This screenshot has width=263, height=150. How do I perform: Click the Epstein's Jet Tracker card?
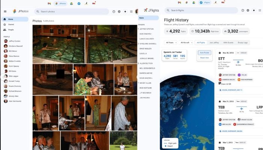pyautogui.click(x=174, y=55)
